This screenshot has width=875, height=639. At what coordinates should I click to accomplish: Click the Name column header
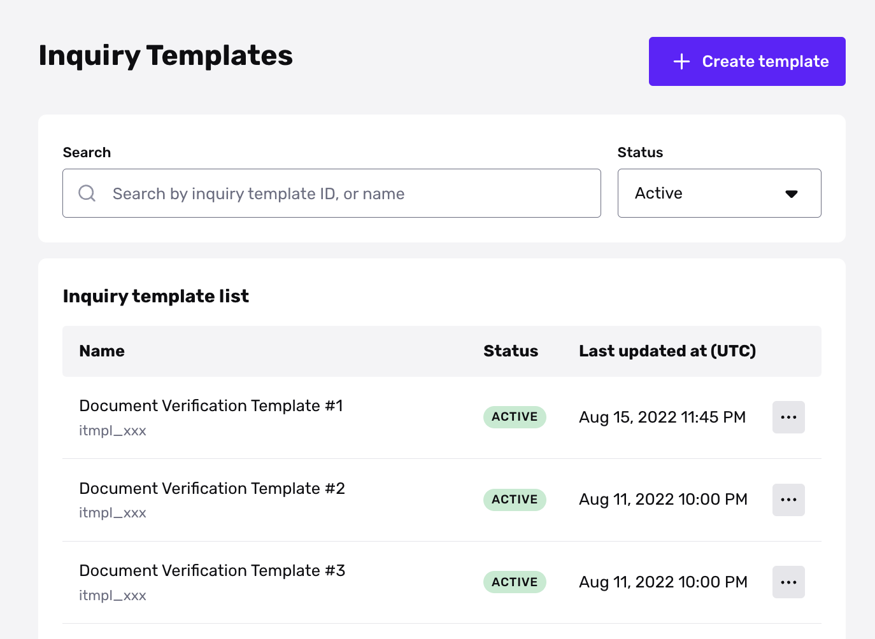tap(101, 351)
